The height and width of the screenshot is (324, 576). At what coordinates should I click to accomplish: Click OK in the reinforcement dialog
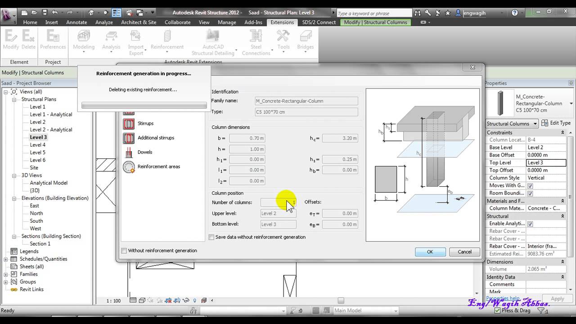pos(430,252)
